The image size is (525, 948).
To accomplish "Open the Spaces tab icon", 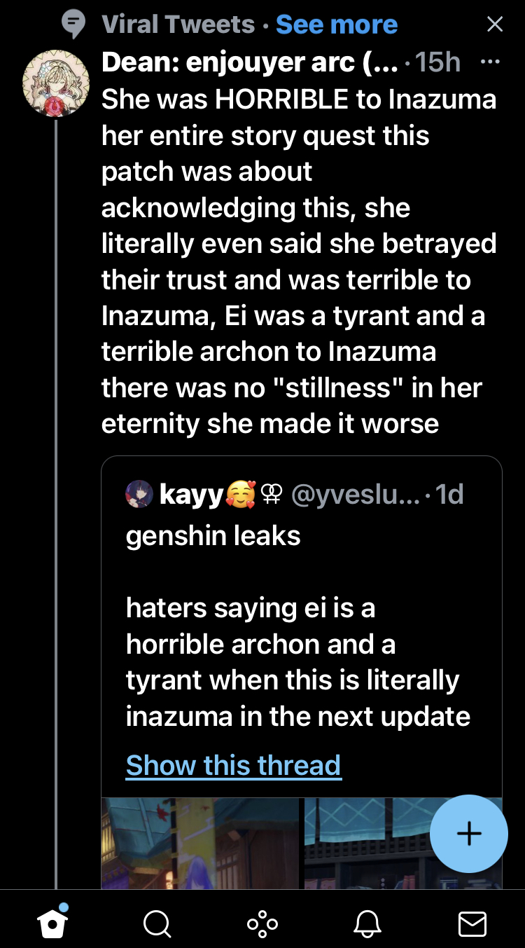I will tap(262, 923).
